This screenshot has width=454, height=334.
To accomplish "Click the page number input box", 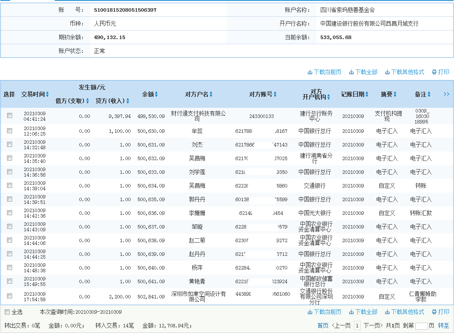I will pos(422,326).
